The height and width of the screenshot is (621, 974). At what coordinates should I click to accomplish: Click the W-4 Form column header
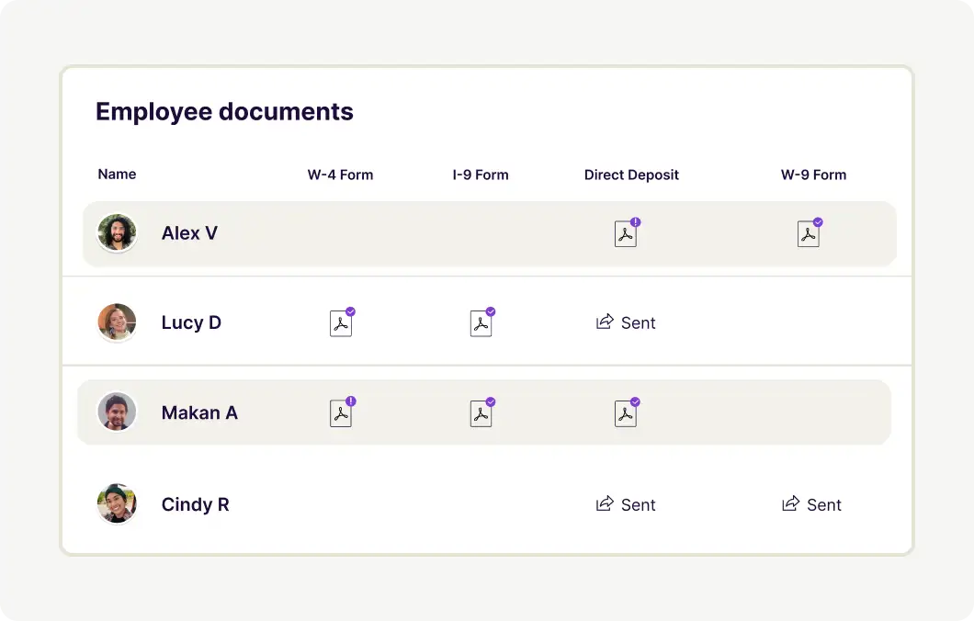(x=340, y=175)
